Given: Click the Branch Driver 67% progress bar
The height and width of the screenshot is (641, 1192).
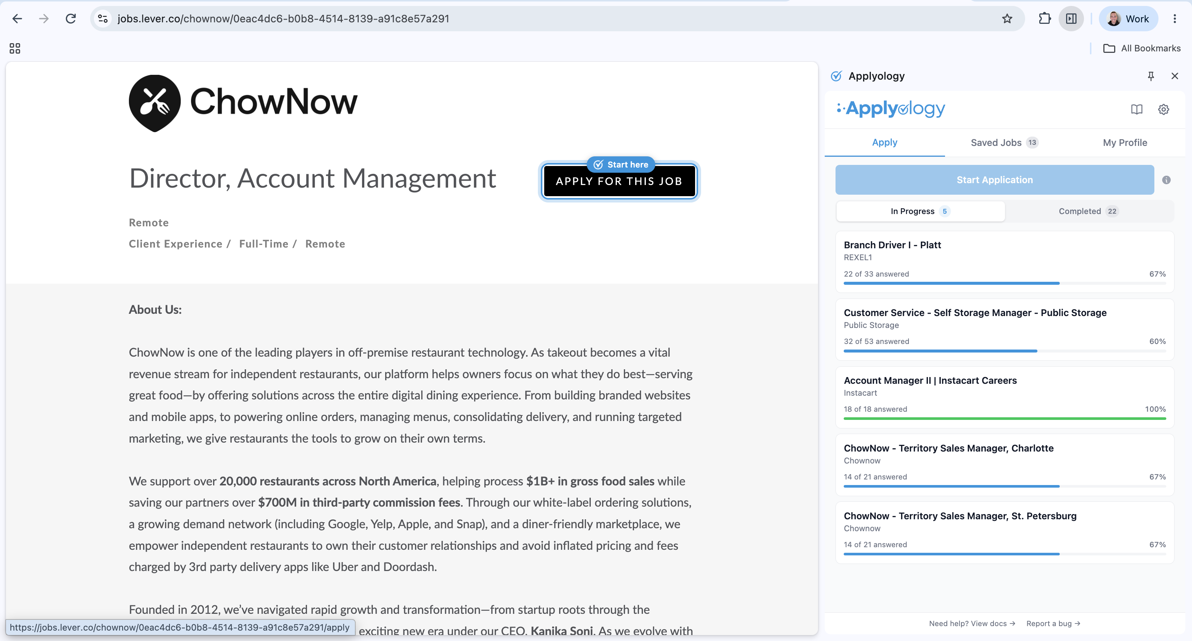Looking at the screenshot, I should click(1005, 283).
